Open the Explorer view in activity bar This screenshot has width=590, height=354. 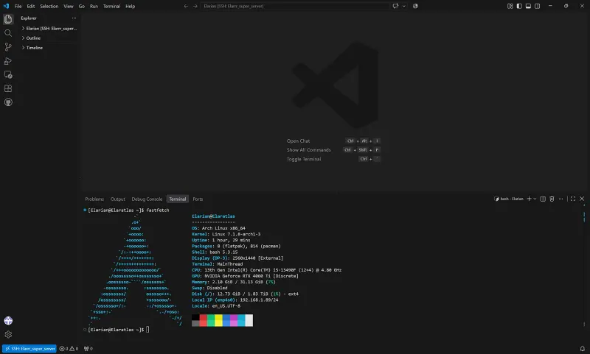tap(8, 19)
